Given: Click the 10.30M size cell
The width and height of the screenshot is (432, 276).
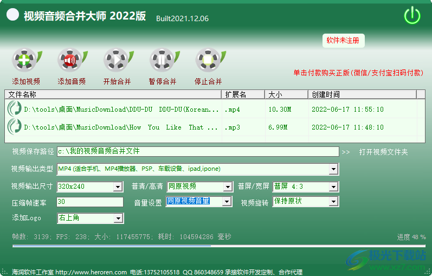Looking at the screenshot, I should [280, 110].
